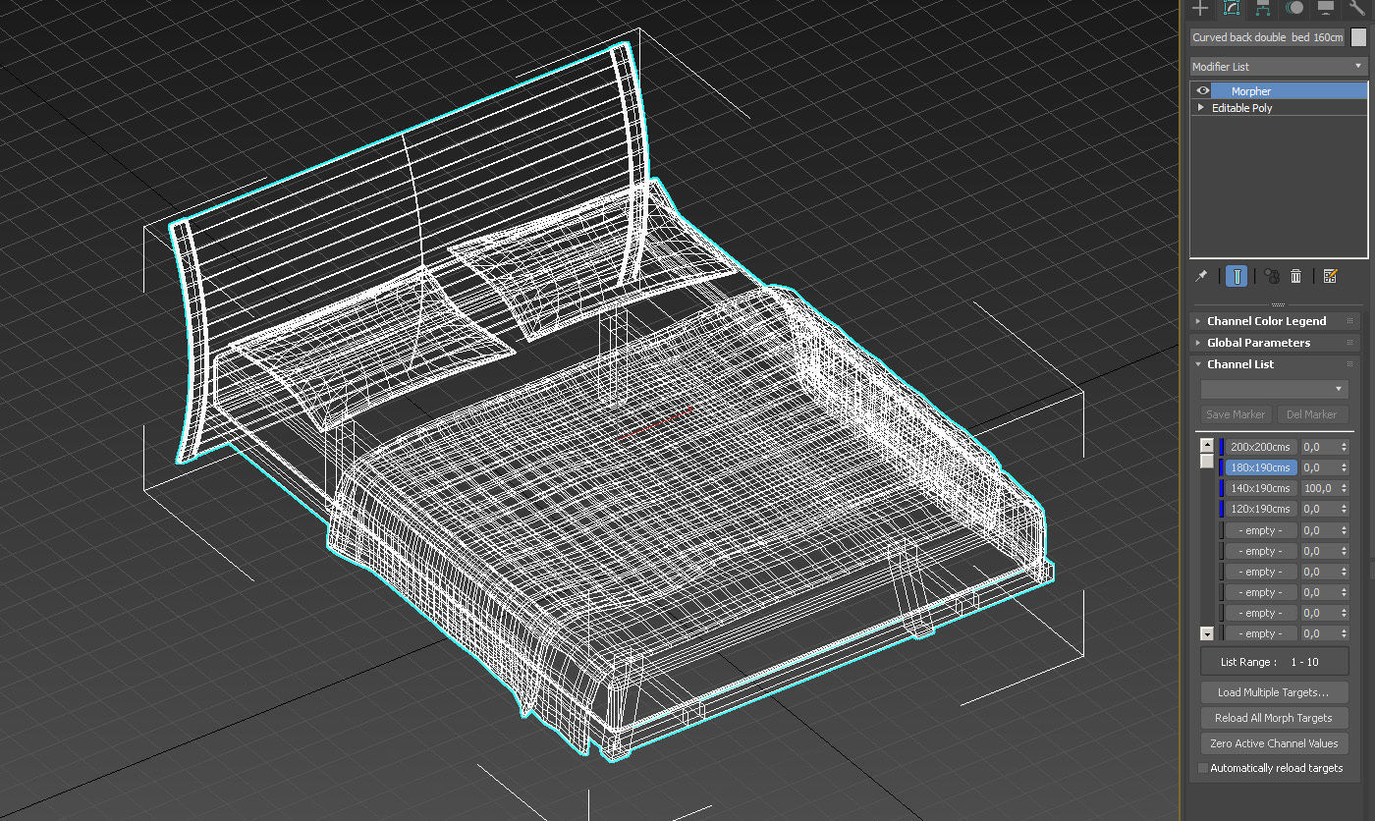Open the Display panel tab
The width and height of the screenshot is (1375, 821).
point(1326,8)
